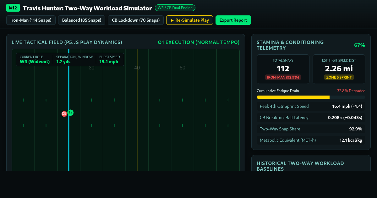377x198 pixels.
Task: Click the green 12 player marker on the field
Action: 70,112
